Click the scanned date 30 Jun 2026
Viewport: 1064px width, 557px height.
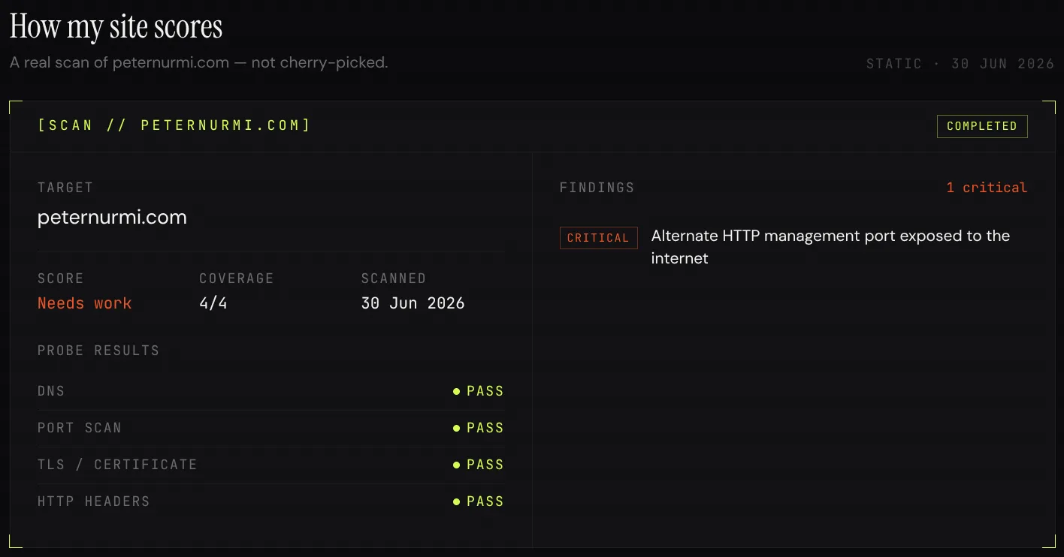[x=413, y=303]
